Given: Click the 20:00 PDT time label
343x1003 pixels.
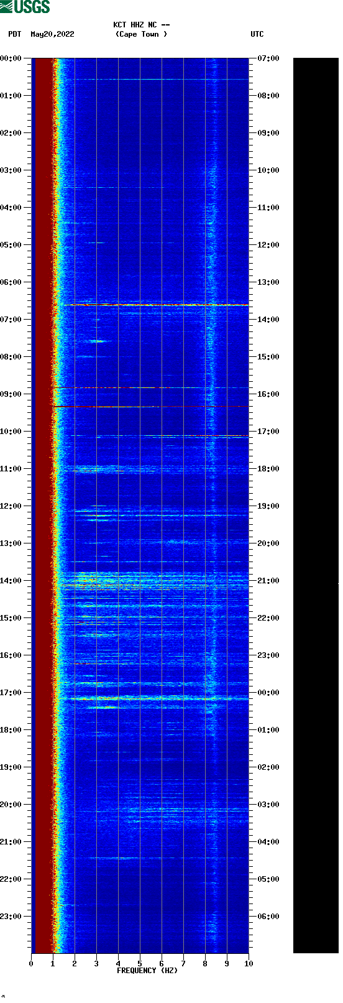Looking at the screenshot, I should [11, 805].
